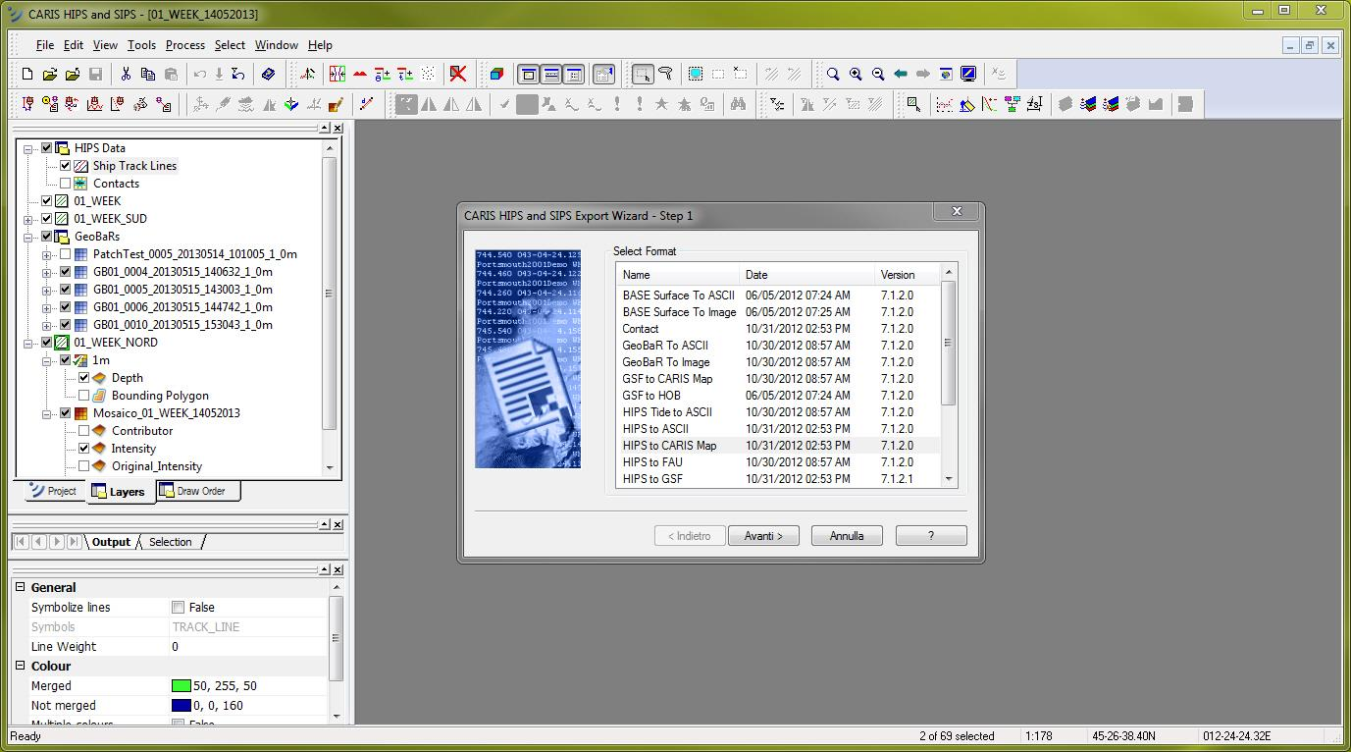
Task: Click the teal previous view arrow
Action: [x=901, y=74]
